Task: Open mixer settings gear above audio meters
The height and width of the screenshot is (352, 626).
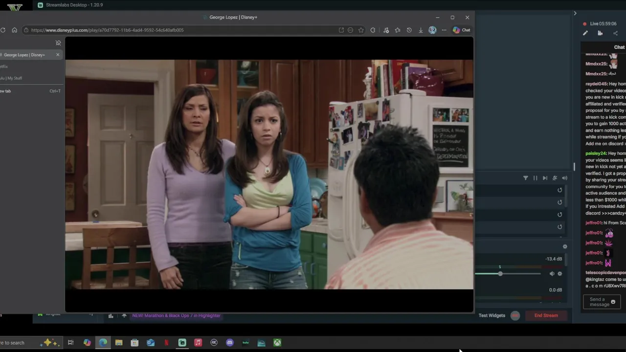Action: click(x=565, y=247)
